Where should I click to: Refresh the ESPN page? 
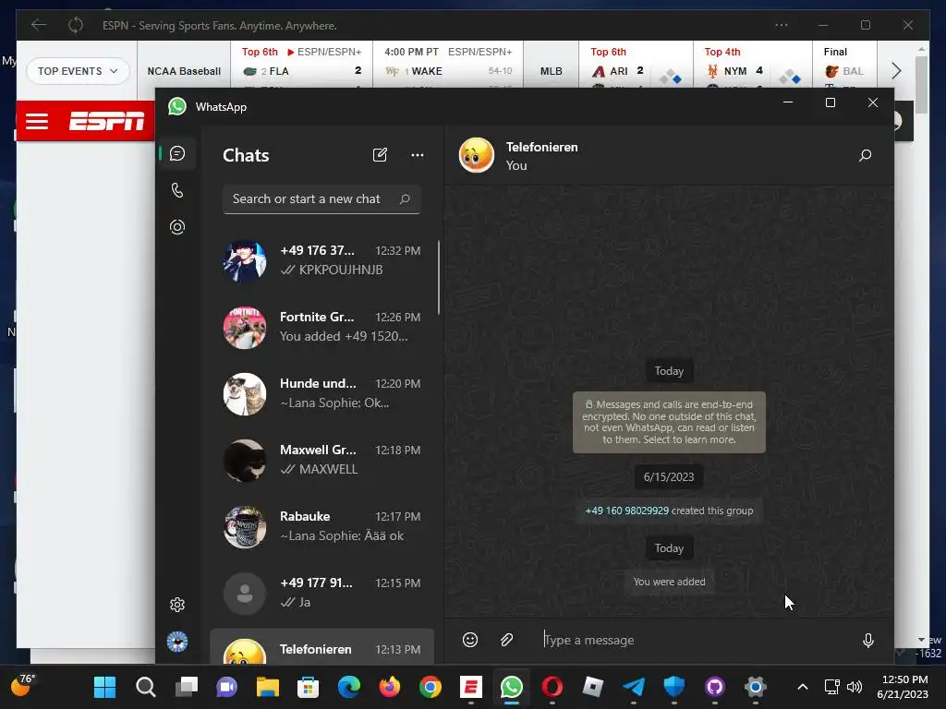[x=76, y=25]
